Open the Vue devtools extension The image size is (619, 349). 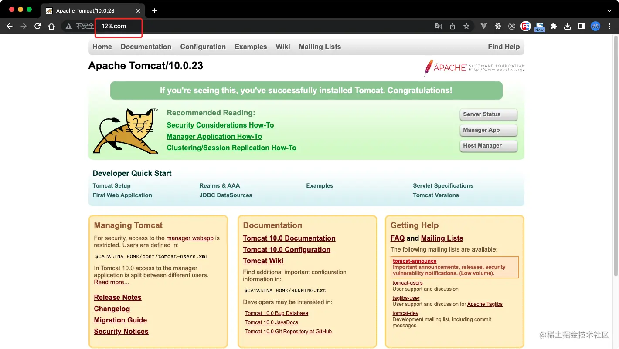(x=484, y=26)
